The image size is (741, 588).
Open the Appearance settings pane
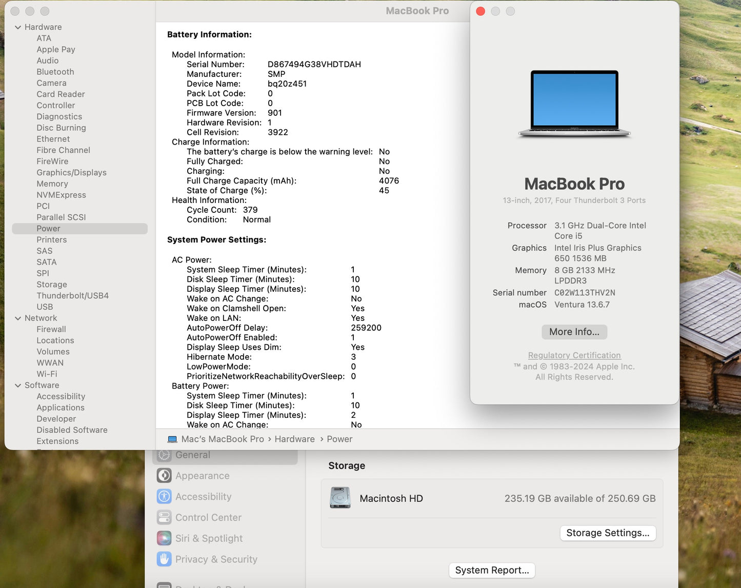click(x=202, y=475)
